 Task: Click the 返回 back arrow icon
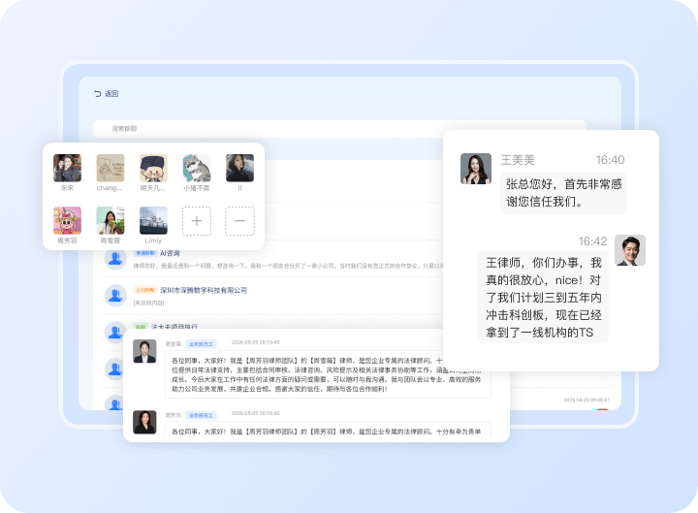click(x=98, y=93)
